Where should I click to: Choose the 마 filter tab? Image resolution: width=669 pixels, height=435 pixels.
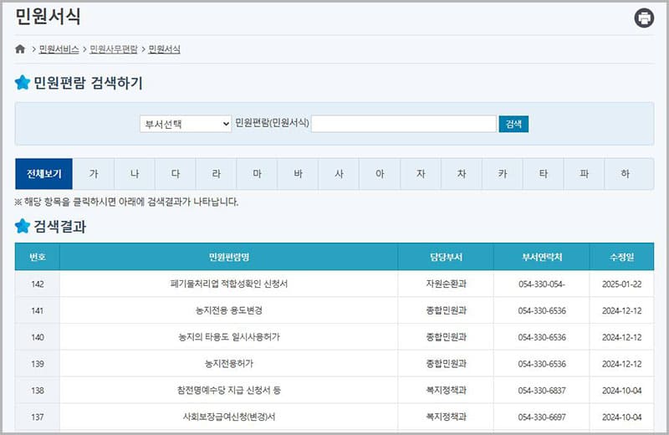click(257, 174)
